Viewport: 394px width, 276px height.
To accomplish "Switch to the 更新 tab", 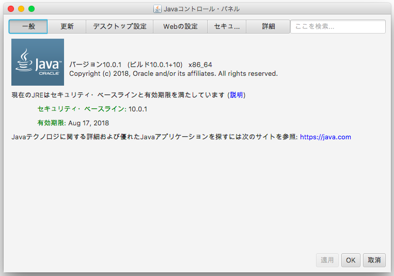I will click(x=67, y=26).
